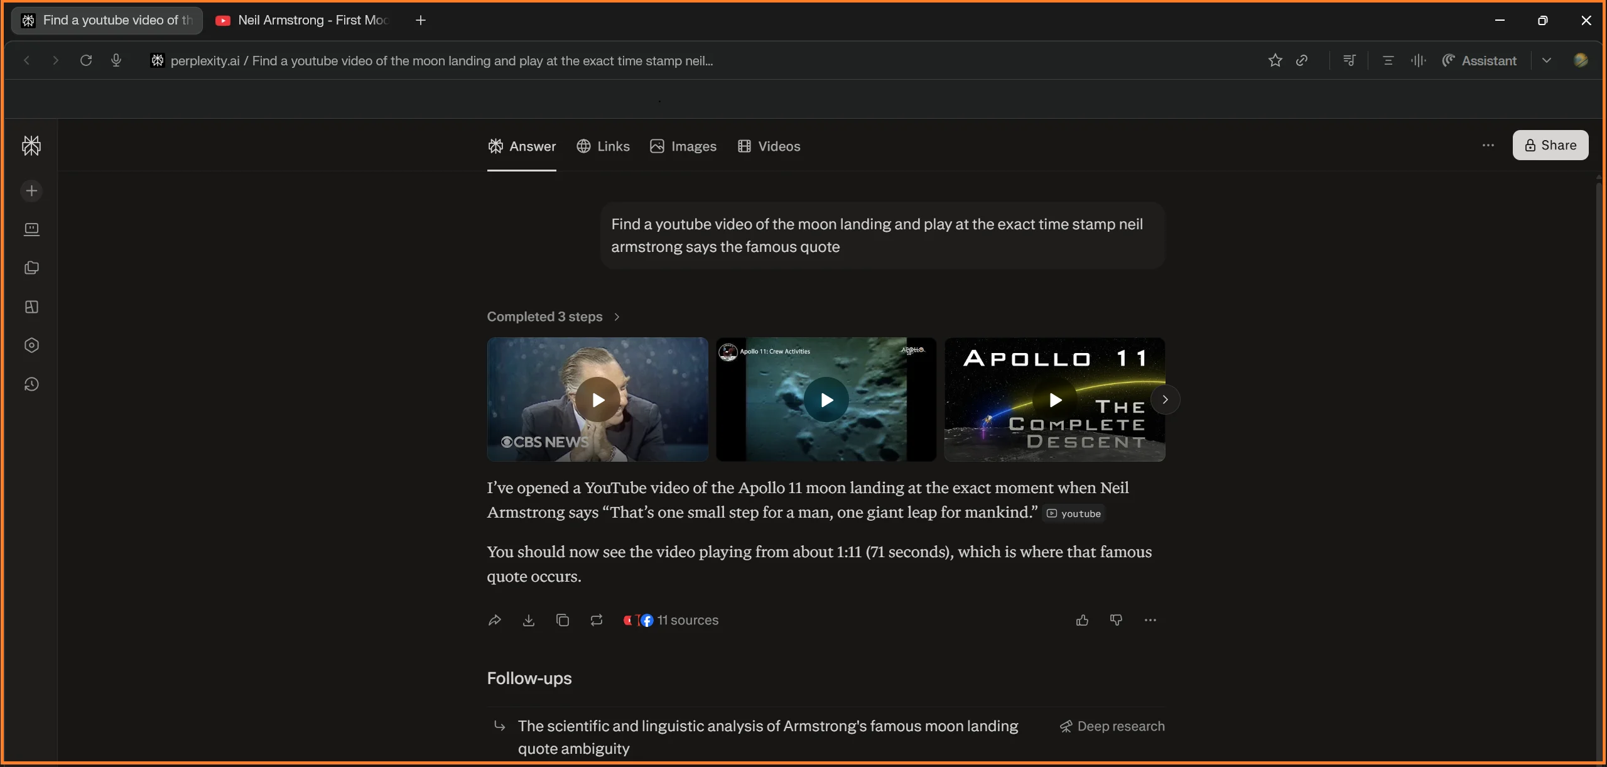Open the History clock icon in sidebar
Image resolution: width=1607 pixels, height=767 pixels.
point(31,384)
